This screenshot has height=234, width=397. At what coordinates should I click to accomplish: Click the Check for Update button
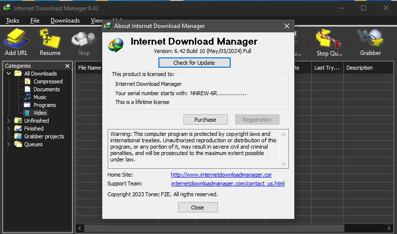(194, 63)
